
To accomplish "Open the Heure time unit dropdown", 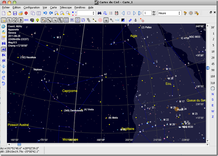I will point(169,13).
